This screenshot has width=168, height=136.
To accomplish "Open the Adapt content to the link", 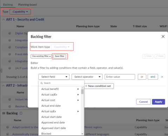I will (x=25, y=127).
